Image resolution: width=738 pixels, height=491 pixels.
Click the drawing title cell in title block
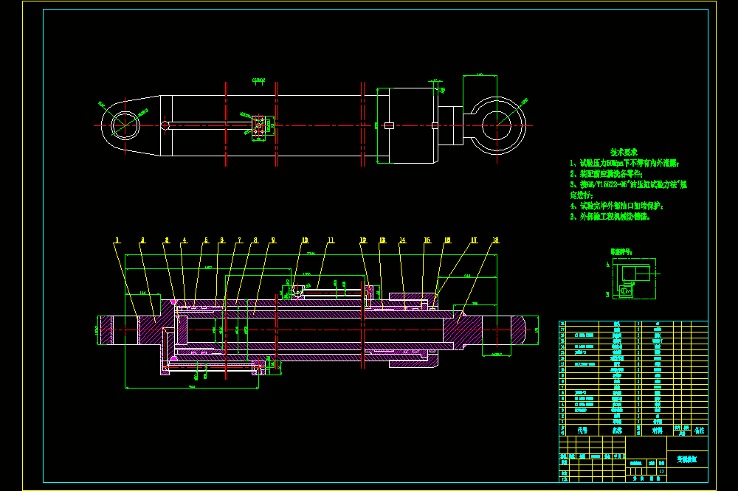click(x=687, y=459)
